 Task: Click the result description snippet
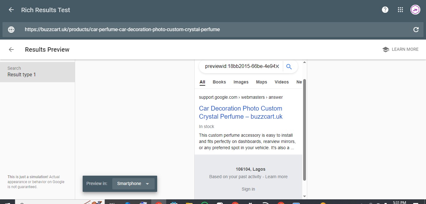(247, 141)
